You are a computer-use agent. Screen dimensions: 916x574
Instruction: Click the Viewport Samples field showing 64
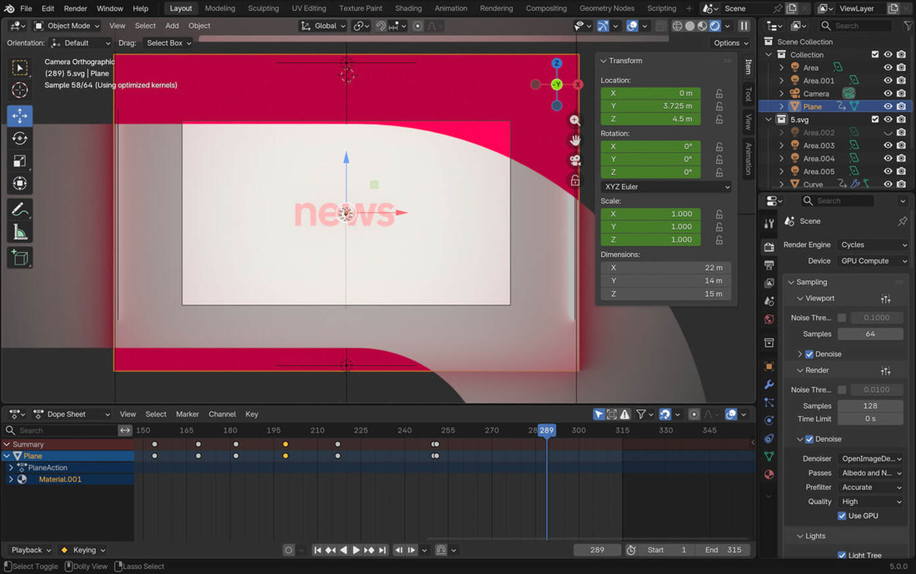(x=869, y=334)
